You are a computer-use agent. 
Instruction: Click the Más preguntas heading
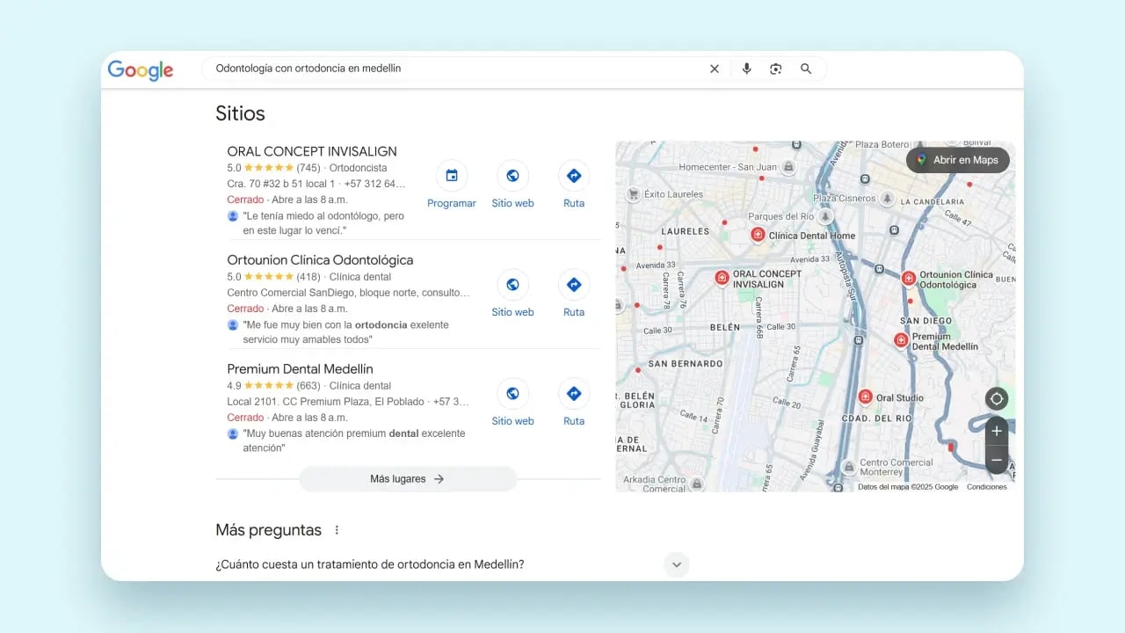tap(268, 530)
